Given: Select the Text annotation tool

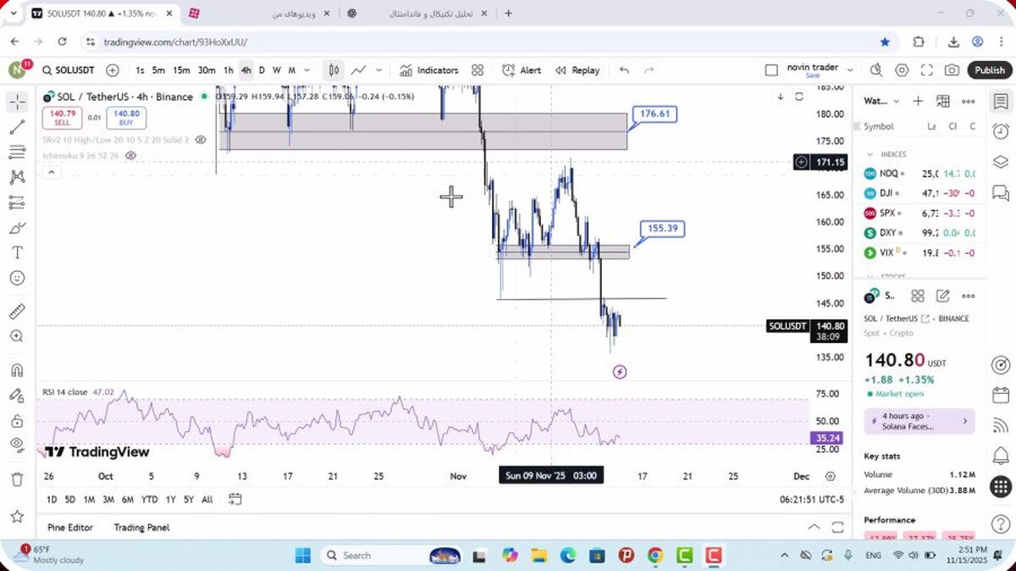Looking at the screenshot, I should 17,252.
